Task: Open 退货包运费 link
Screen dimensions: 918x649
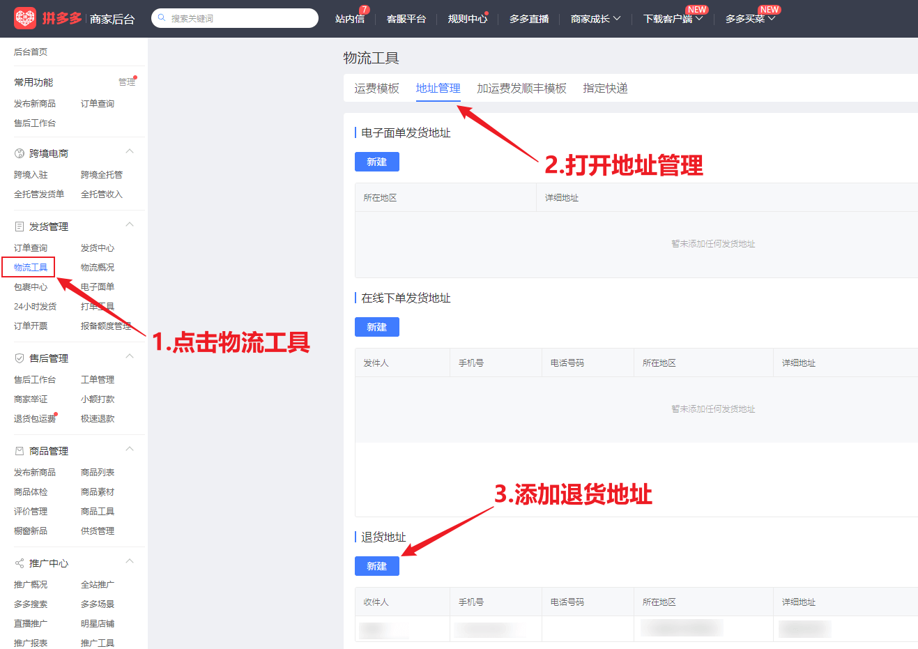Action: click(35, 419)
